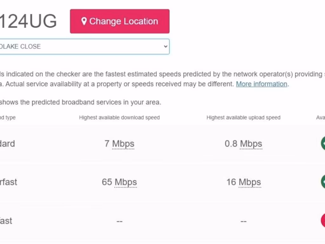Click the empty upload speed dashes in bottom row
Viewport: 325px width, 244px height.
click(243, 221)
